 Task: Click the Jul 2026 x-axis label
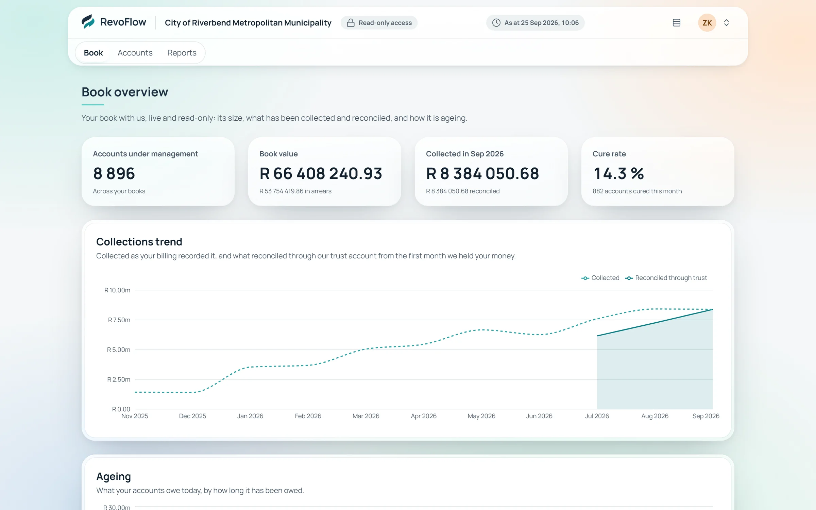597,416
